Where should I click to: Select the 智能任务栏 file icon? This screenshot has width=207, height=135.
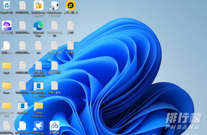tap(55, 66)
